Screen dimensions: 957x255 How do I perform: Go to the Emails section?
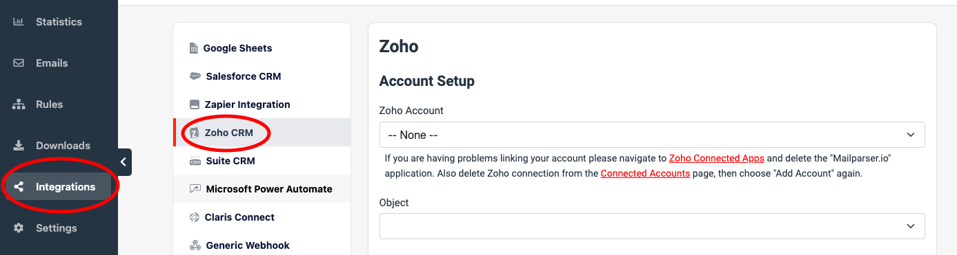click(52, 63)
